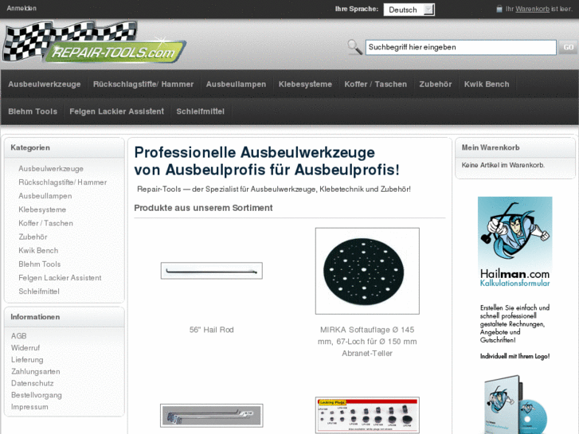
Task: Open Schleifmittel in navigation bar
Action: (x=200, y=111)
